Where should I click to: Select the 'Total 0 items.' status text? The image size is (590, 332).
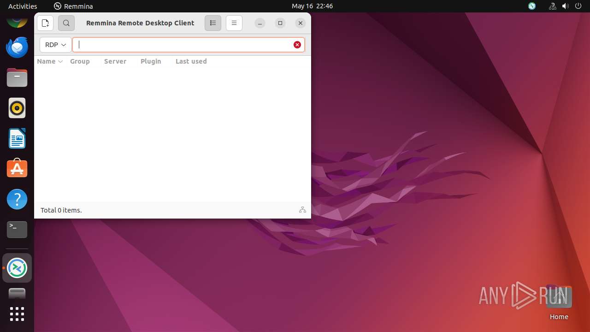61,210
